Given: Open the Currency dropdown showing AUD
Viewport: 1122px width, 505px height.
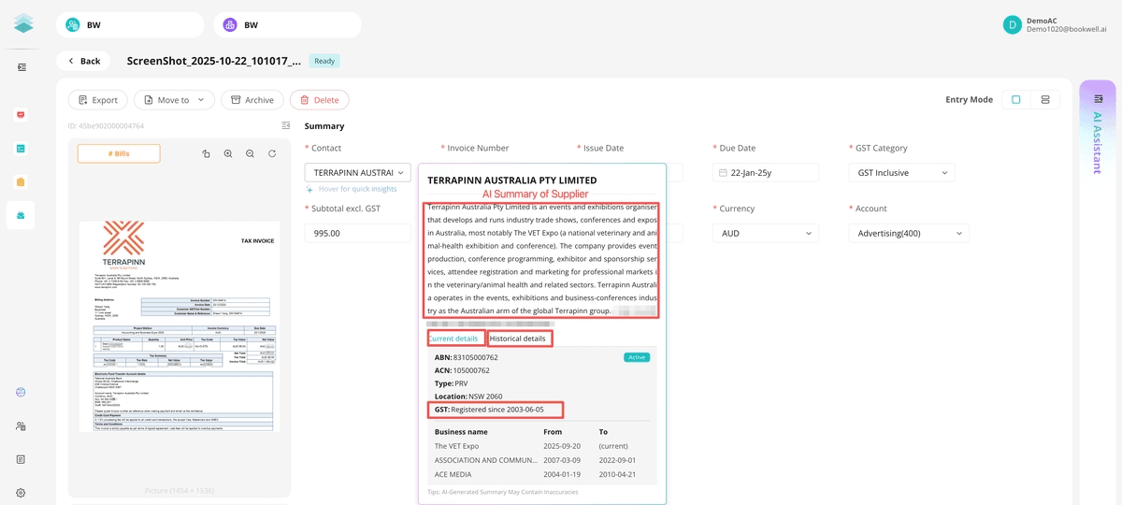Looking at the screenshot, I should coord(765,233).
